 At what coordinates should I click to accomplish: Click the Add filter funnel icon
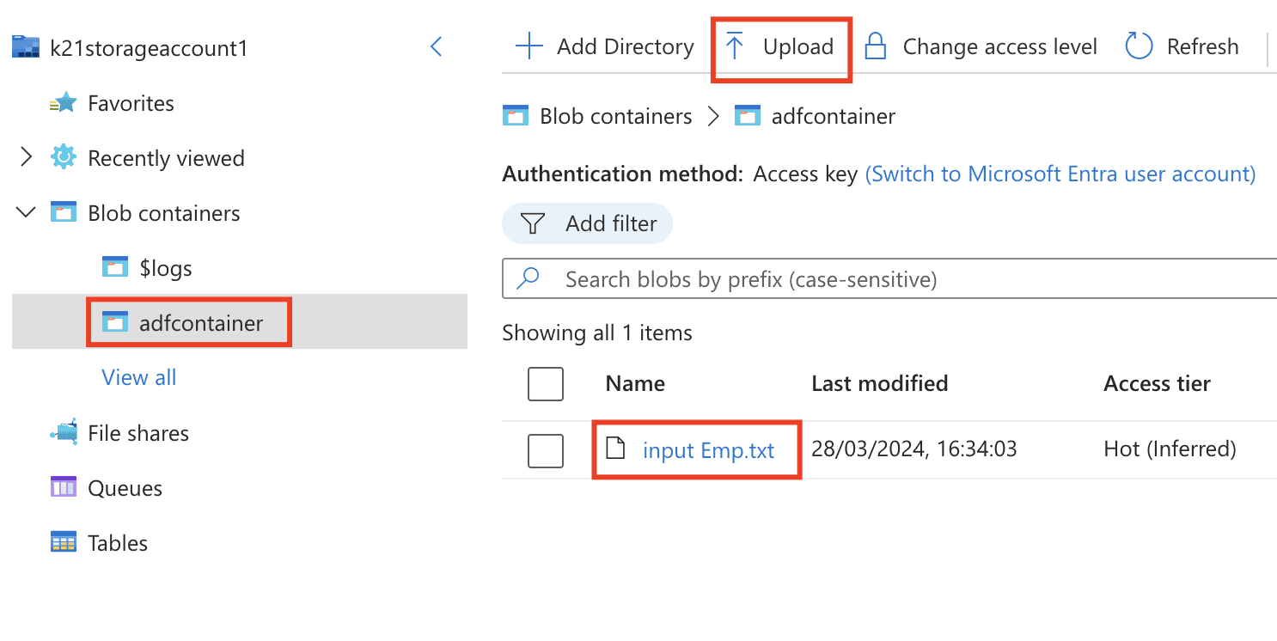(x=534, y=224)
